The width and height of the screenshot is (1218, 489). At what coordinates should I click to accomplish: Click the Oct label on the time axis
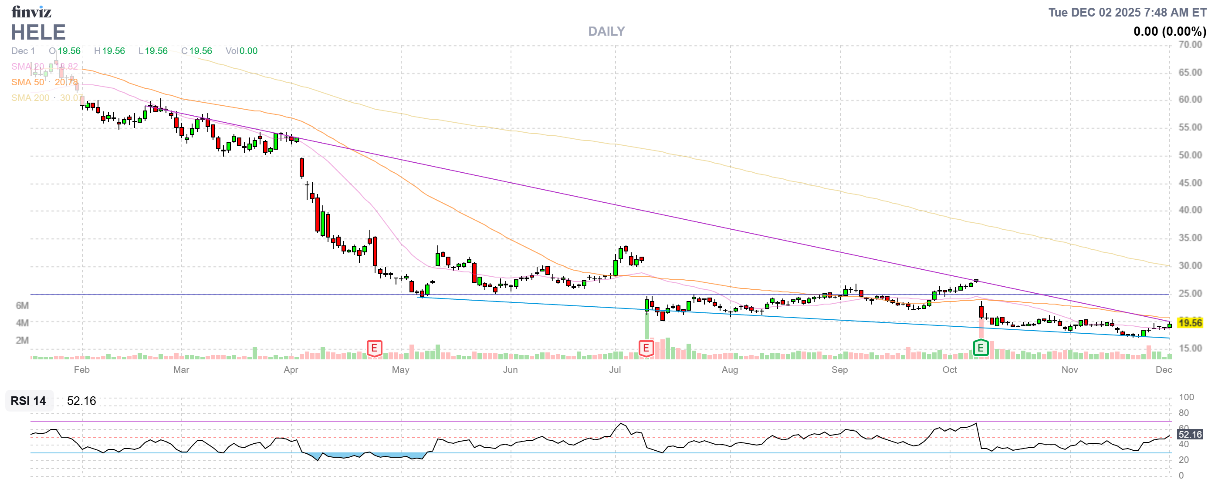click(x=949, y=370)
